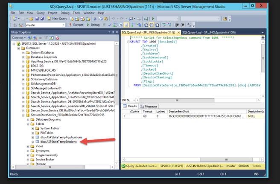Click Results to File icon
Image resolution: width=280 pixels, height=184 pixels.
[x=157, y=25]
